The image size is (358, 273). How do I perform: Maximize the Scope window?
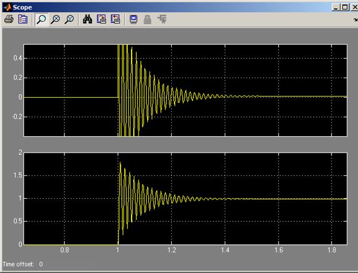click(345, 7)
